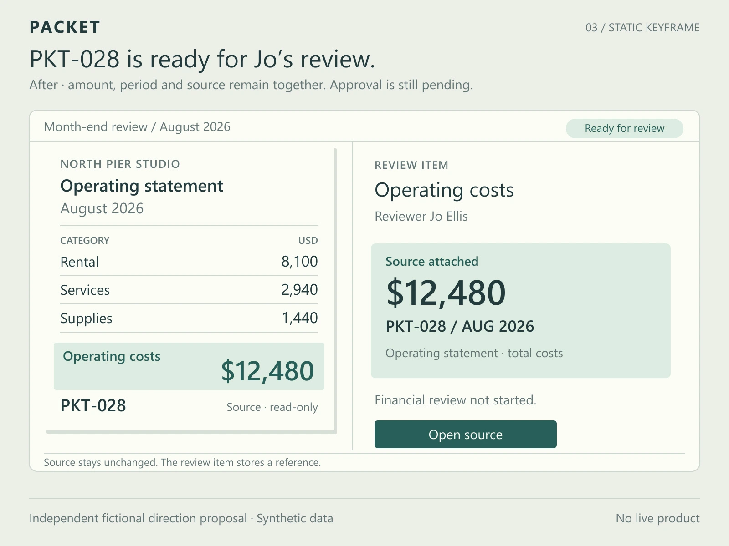Select the PKT-028 / AUG 2026 reference
The width and height of the screenshot is (729, 546).
click(460, 326)
